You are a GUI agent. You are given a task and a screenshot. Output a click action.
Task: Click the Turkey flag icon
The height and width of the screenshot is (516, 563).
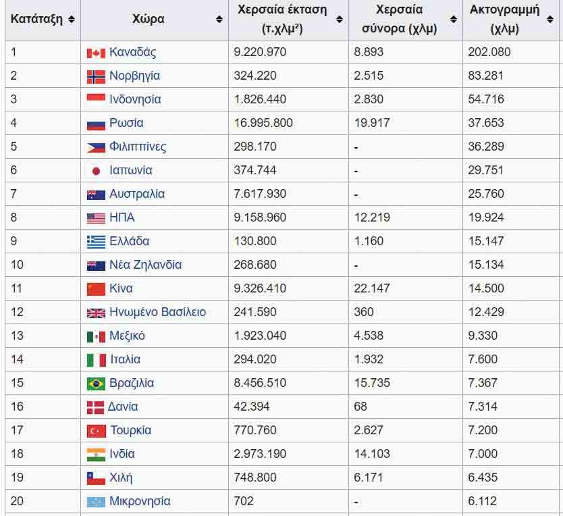[x=96, y=431]
